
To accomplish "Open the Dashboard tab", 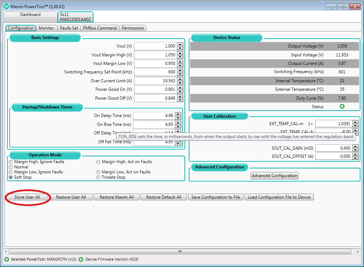I will pyautogui.click(x=31, y=15).
